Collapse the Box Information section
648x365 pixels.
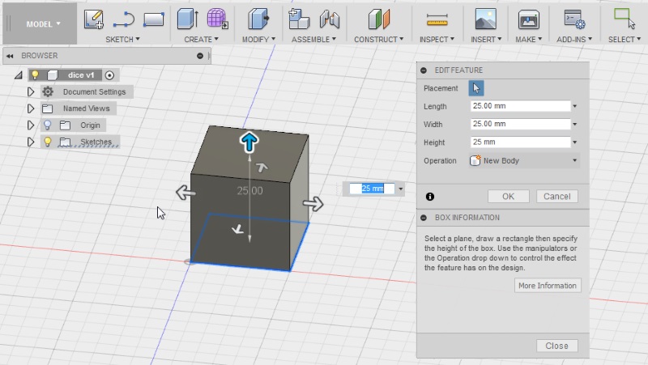click(x=424, y=218)
